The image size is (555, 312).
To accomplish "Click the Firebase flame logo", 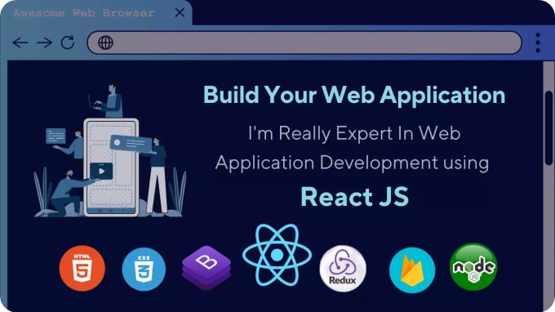I will click(412, 270).
